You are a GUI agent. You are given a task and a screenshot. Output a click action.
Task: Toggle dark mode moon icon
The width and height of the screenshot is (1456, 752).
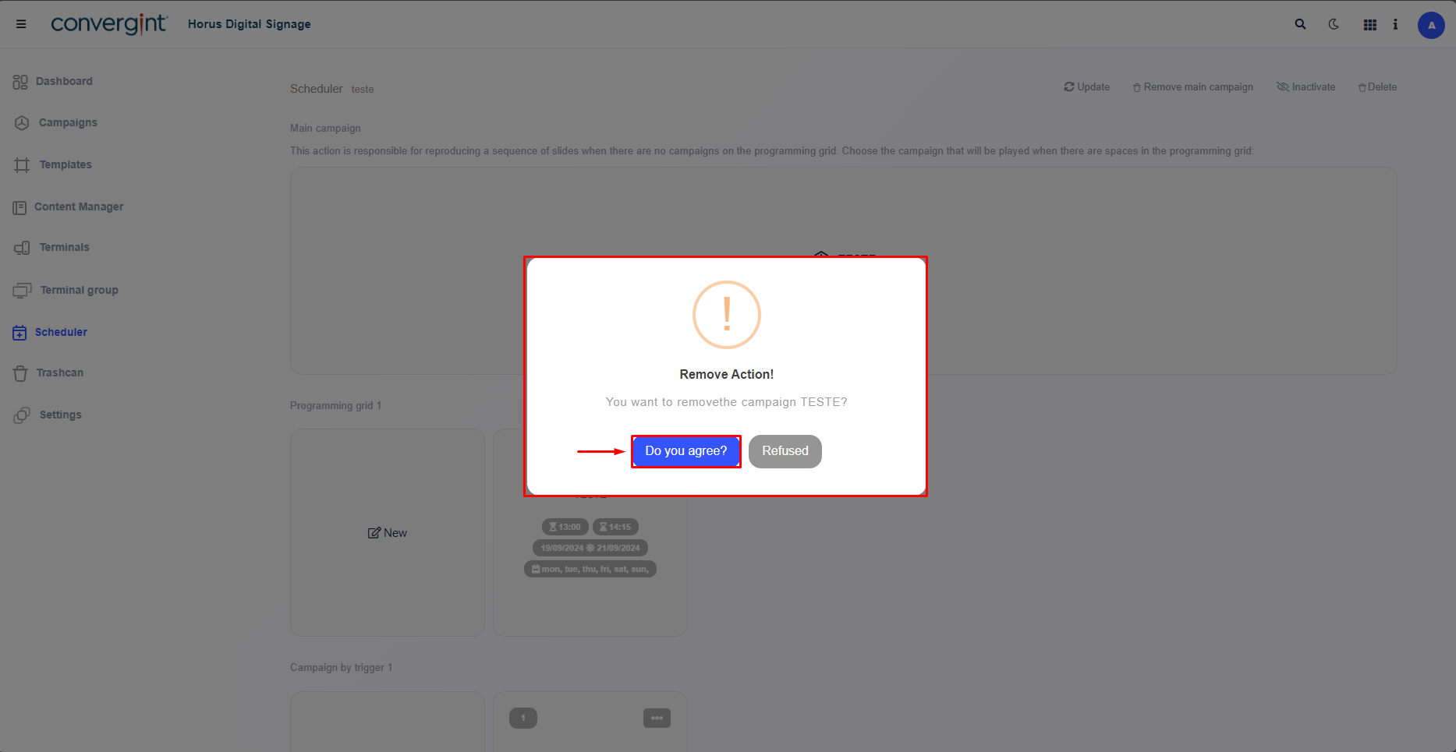point(1334,24)
